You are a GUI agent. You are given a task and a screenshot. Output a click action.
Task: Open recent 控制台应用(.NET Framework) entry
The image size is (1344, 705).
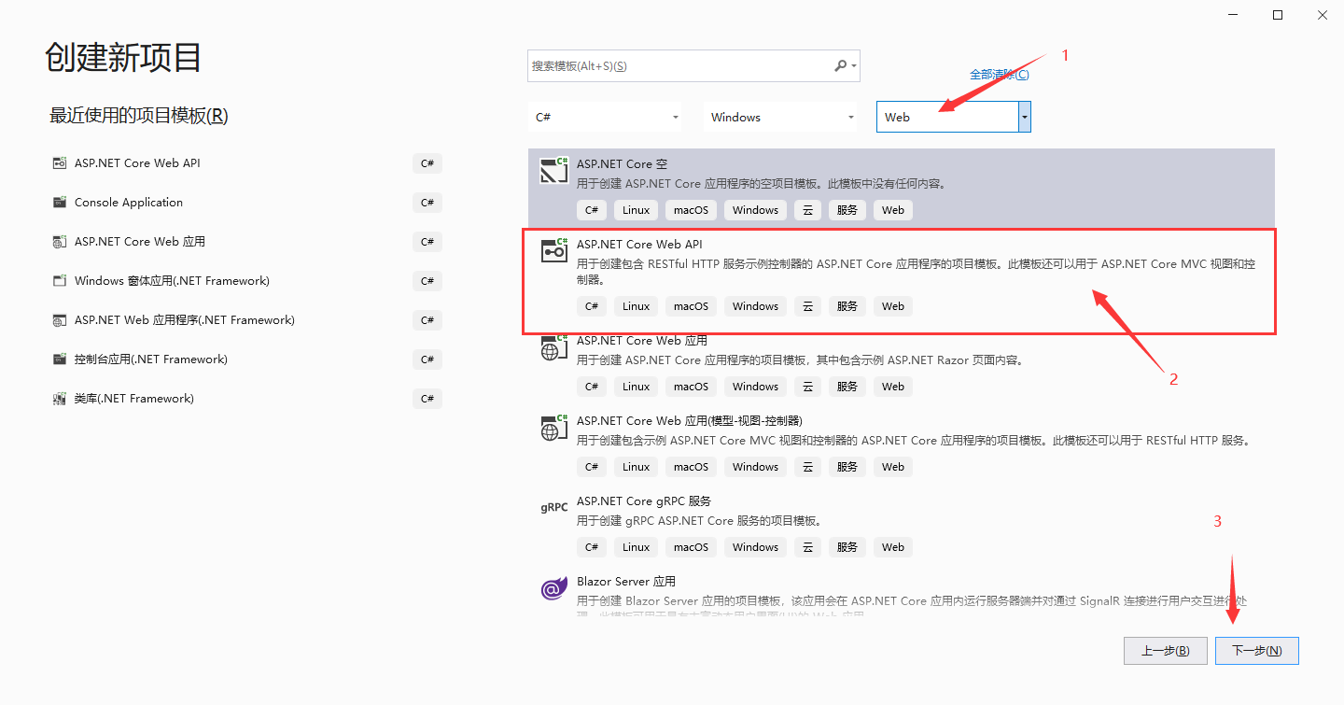coord(247,360)
